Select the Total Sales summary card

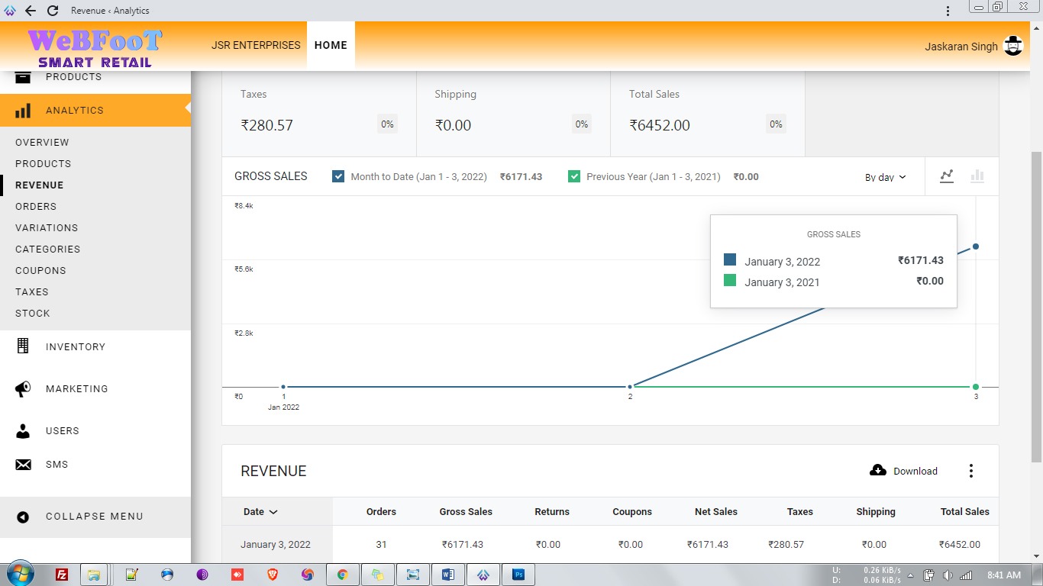tap(707, 114)
